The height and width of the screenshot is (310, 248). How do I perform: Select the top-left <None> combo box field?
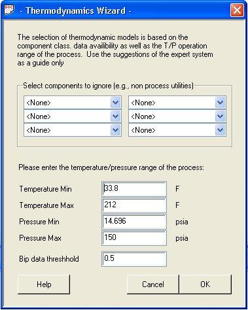pyautogui.click(x=73, y=103)
